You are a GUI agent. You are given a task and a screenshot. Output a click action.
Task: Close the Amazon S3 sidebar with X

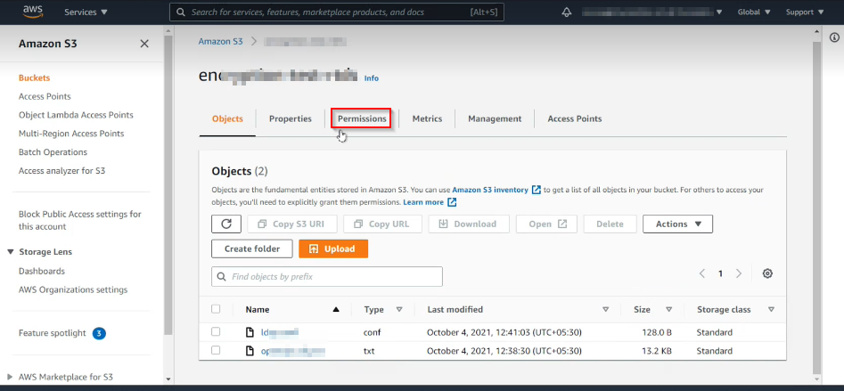[144, 44]
